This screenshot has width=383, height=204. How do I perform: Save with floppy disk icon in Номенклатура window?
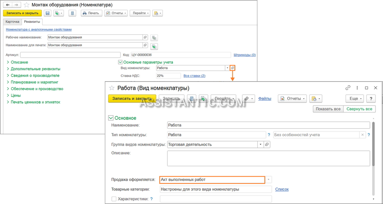[x=48, y=13]
